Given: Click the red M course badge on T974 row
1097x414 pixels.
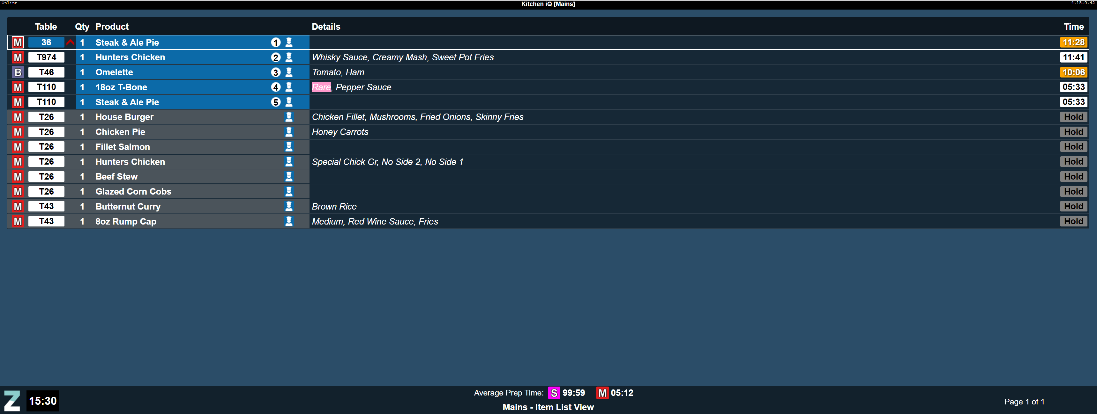Looking at the screenshot, I should point(18,57).
